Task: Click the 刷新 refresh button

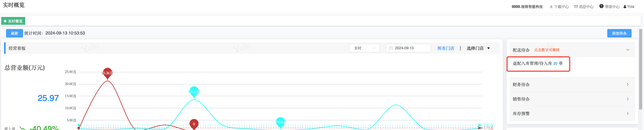Action: click(x=15, y=33)
